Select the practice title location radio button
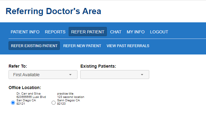This screenshot has height=131, width=206. (x=54, y=103)
